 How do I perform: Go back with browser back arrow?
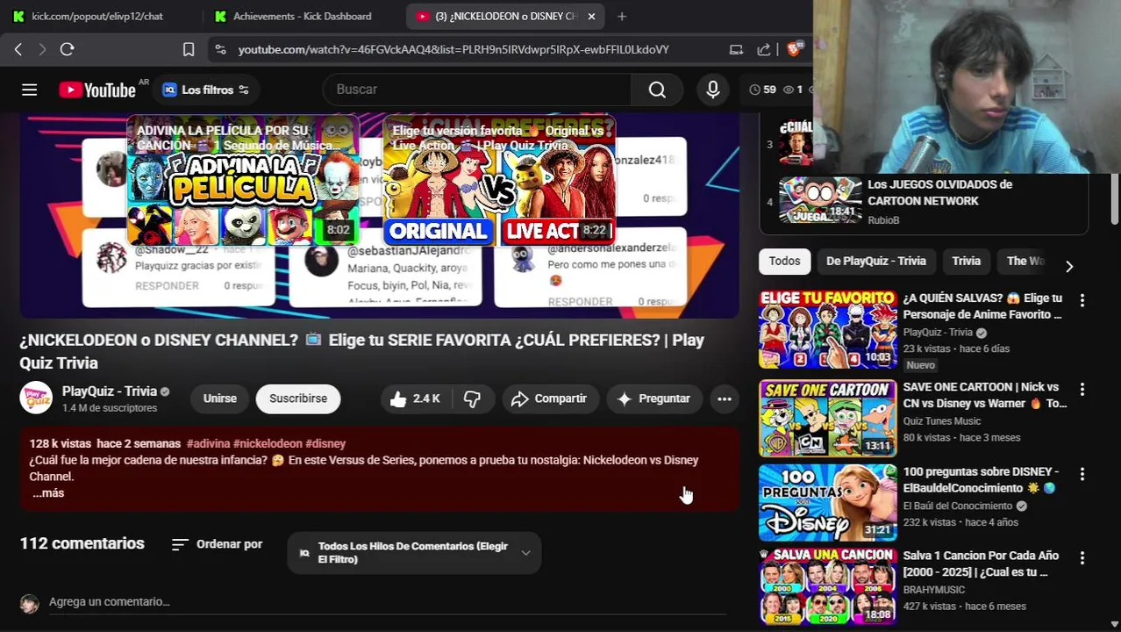tap(18, 50)
